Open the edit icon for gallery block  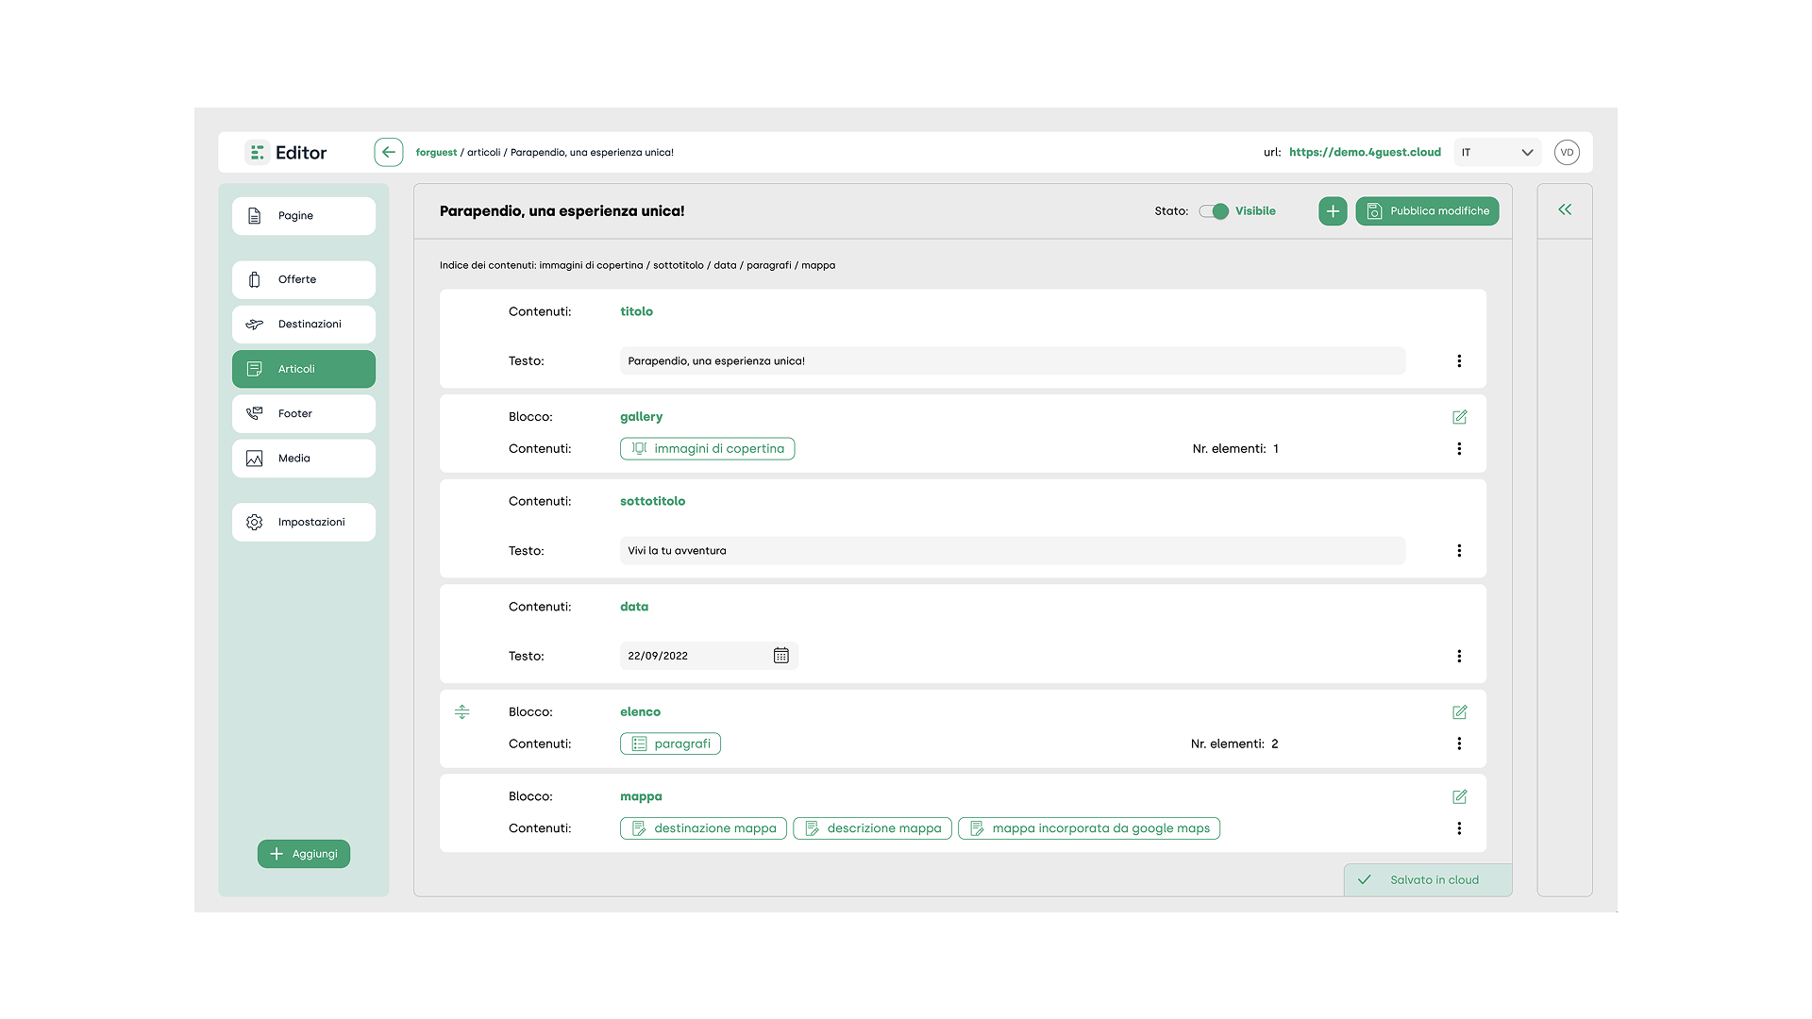pyautogui.click(x=1459, y=417)
